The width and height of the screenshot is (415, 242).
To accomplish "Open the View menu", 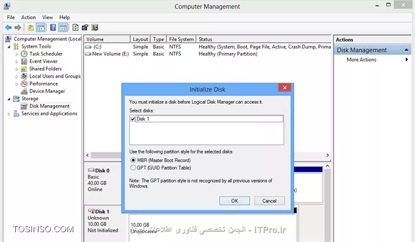I will click(48, 18).
